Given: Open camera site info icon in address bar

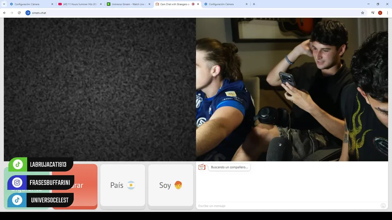Looking at the screenshot, I should click(28, 13).
